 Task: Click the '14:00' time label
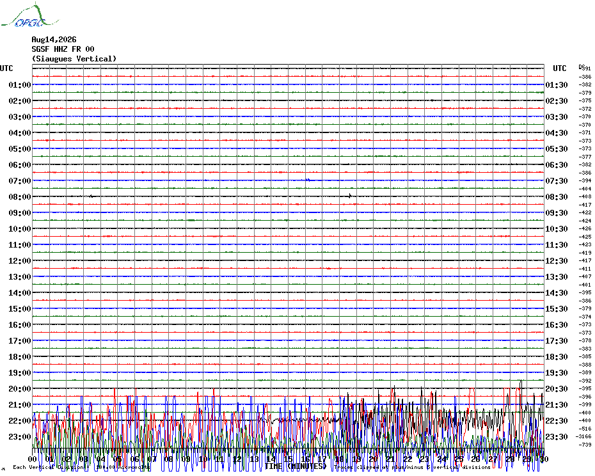20,292
